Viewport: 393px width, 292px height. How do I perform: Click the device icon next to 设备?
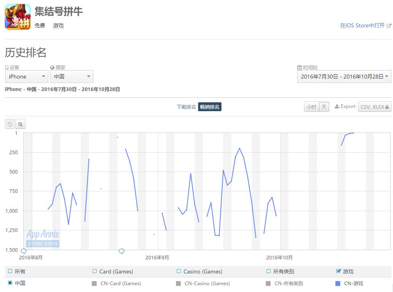(7, 67)
